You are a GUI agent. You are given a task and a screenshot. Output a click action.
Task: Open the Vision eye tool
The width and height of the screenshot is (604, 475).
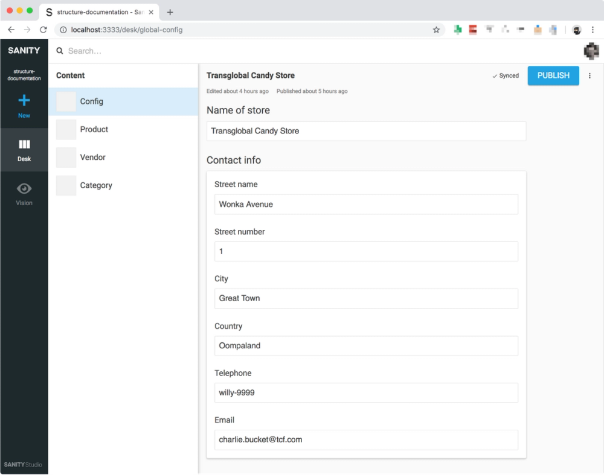pyautogui.click(x=24, y=194)
